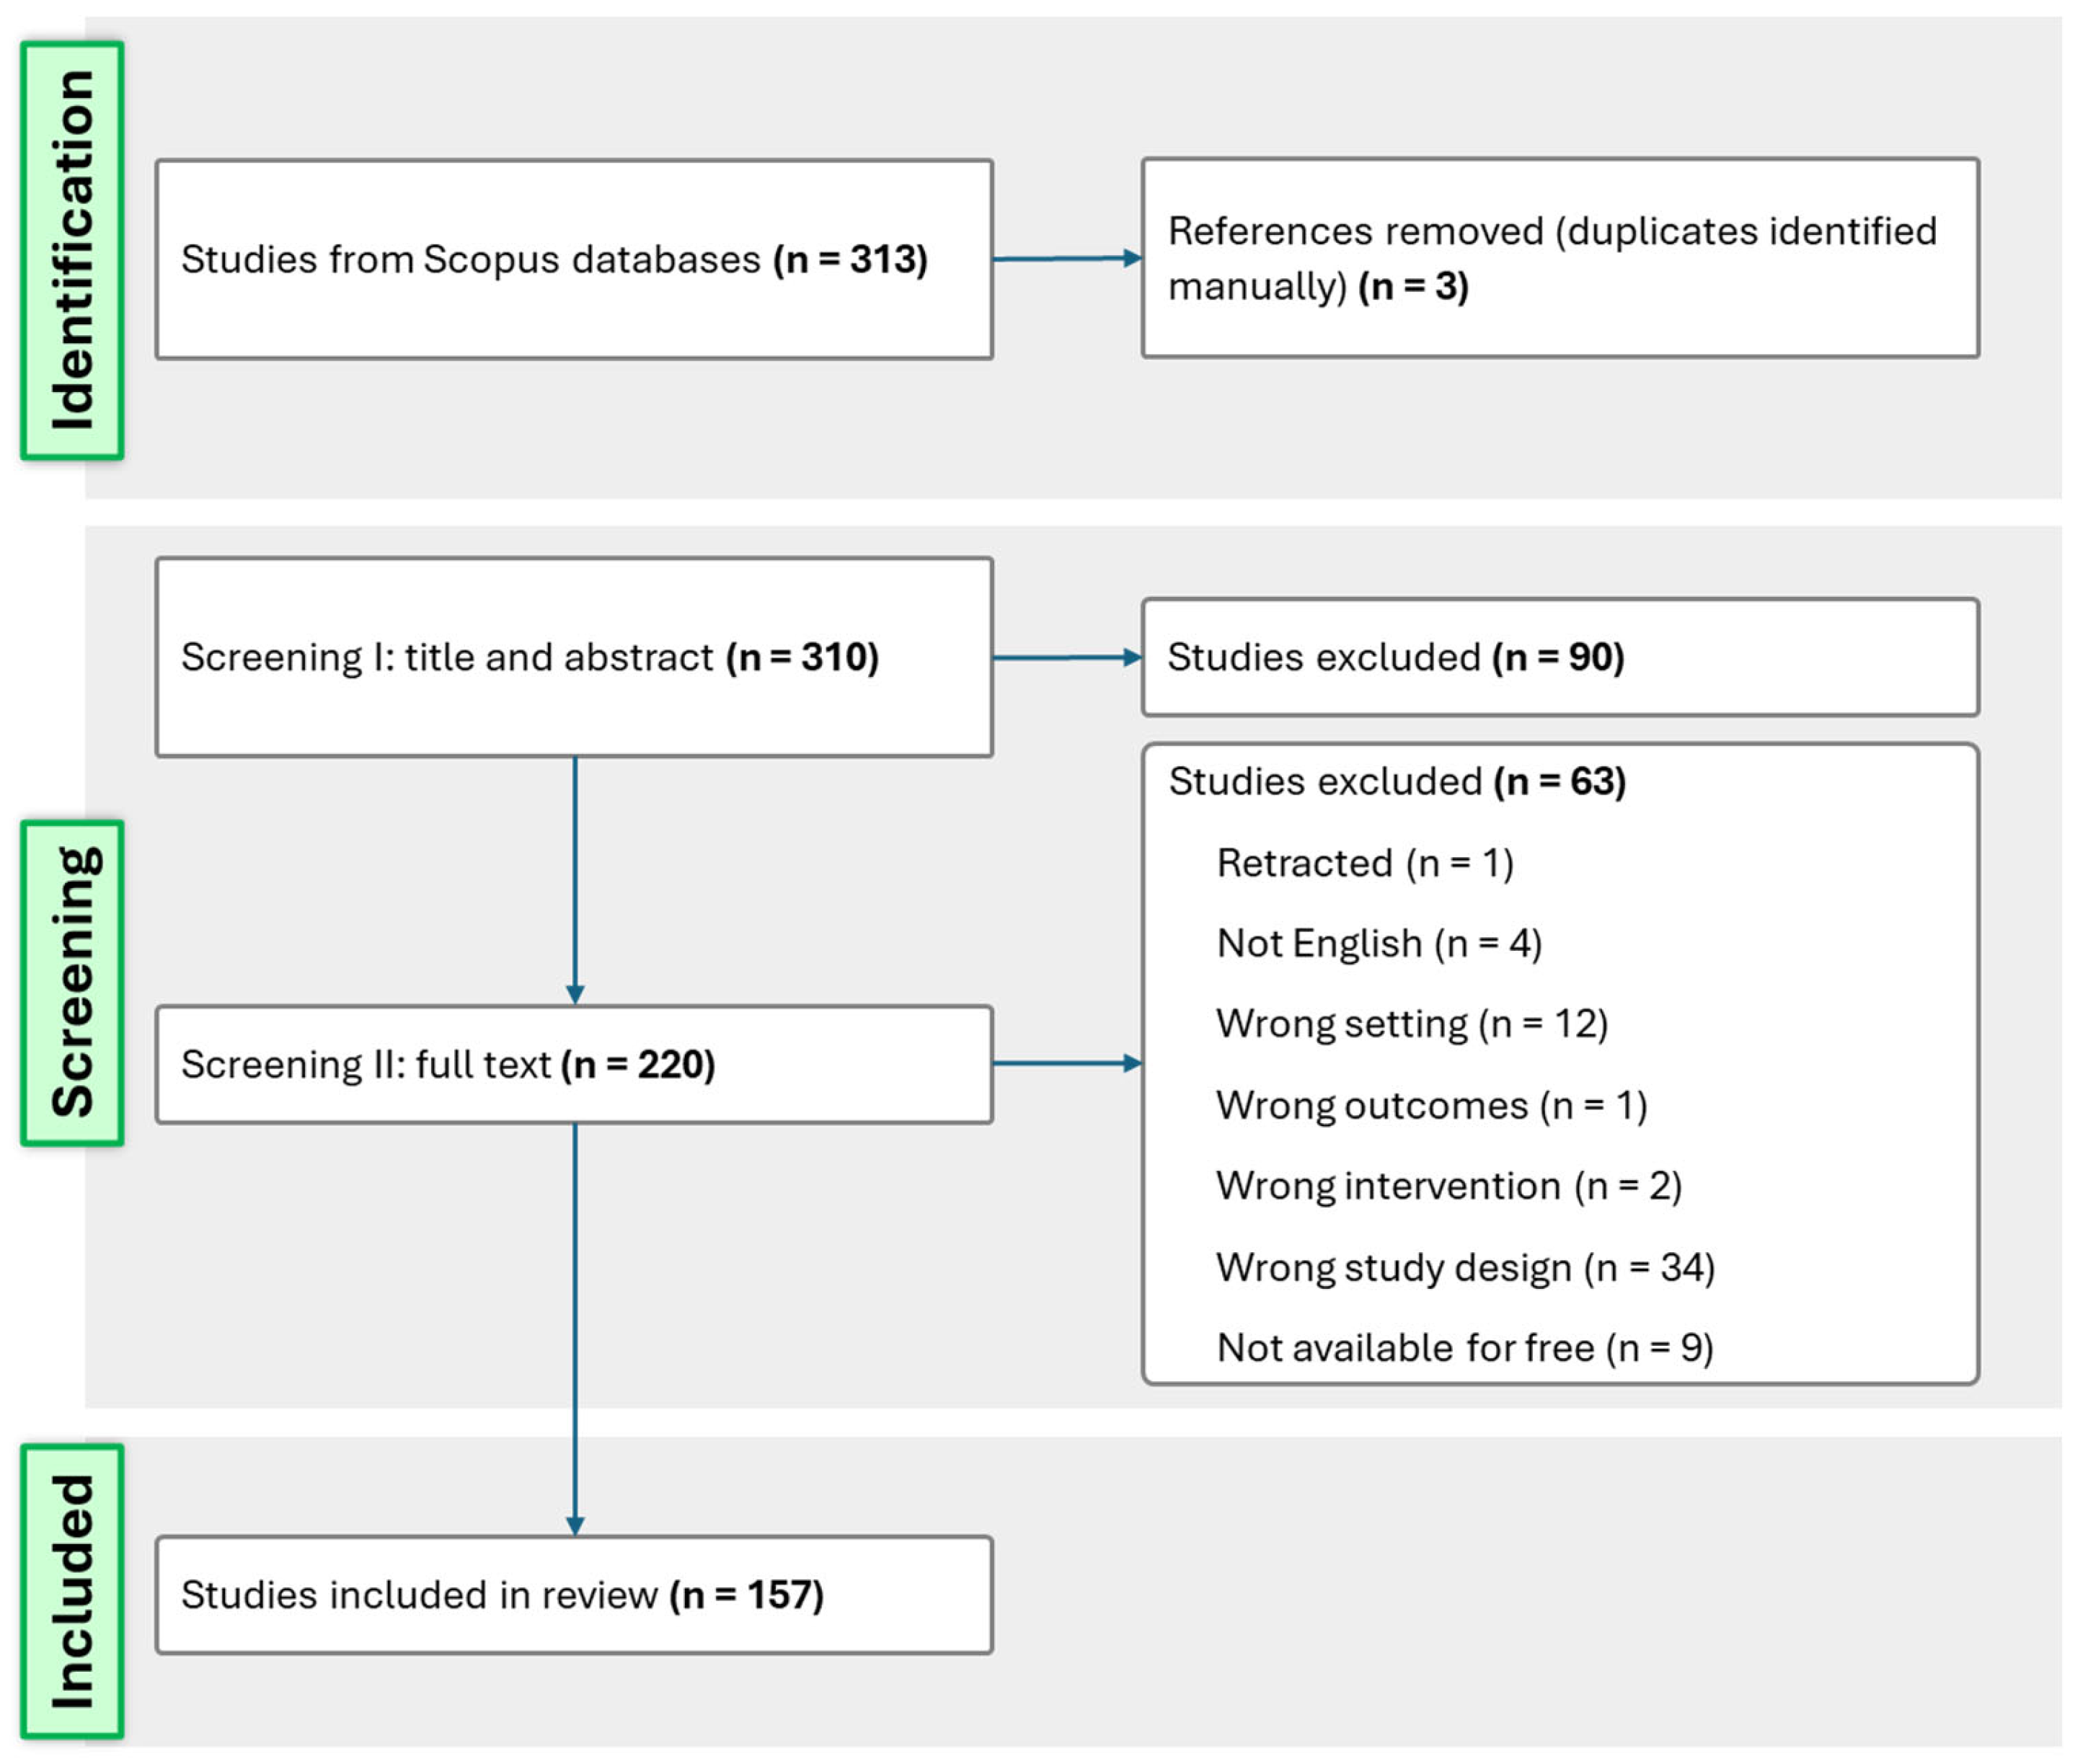Click the Studies excluded (n = 63) heading
2075x1764 pixels.
[x=1396, y=781]
